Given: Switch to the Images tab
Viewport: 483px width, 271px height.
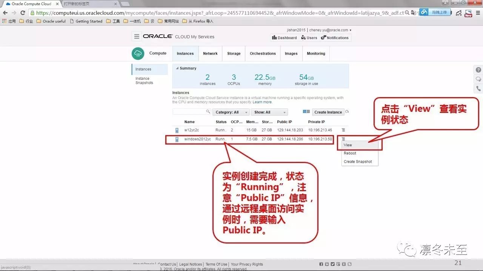Looking at the screenshot, I should click(x=291, y=53).
